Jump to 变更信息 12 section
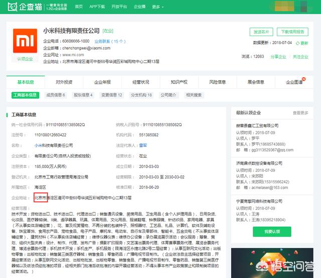Viewport: 321px width, 278px height. tap(112, 95)
